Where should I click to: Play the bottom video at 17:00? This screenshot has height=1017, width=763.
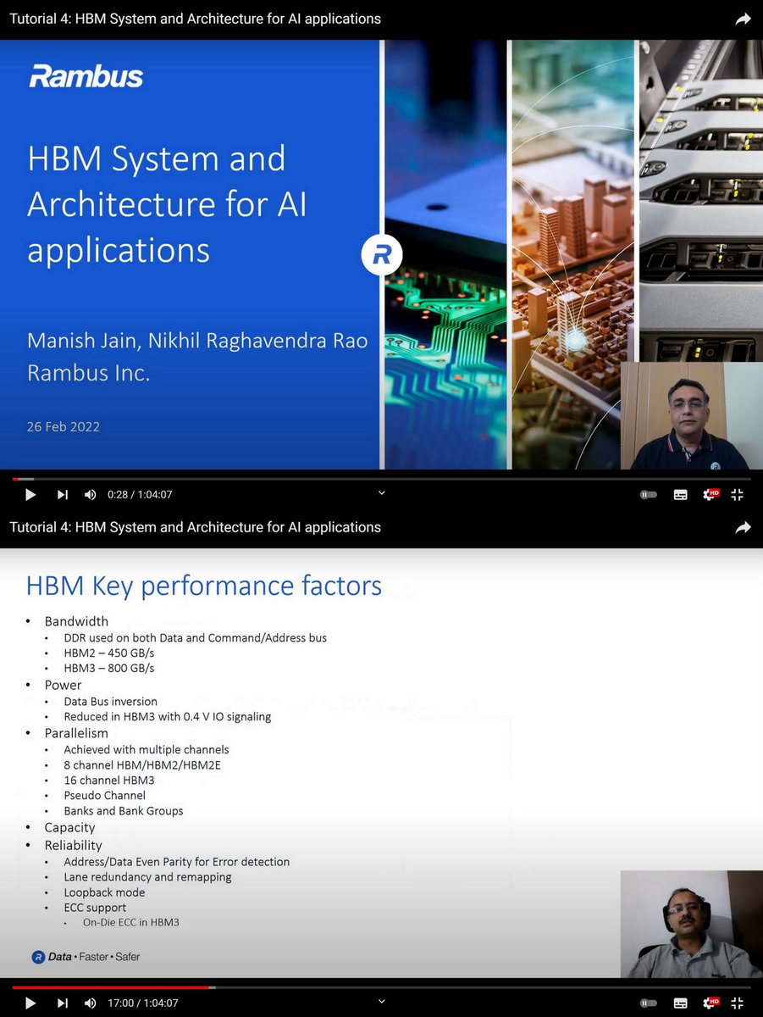(x=30, y=1003)
